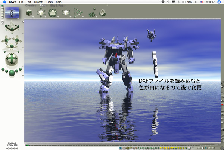This screenshot has width=224, height=150.
Task: Click the View Control terrain icon
Action: (x=12, y=27)
